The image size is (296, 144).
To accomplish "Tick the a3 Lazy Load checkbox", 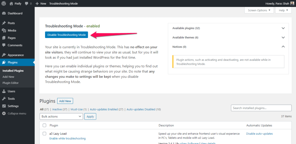I will [45, 134].
